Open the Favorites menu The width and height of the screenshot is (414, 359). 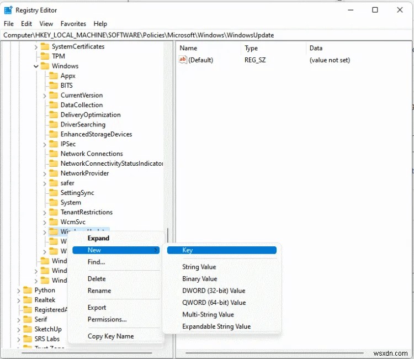click(73, 24)
